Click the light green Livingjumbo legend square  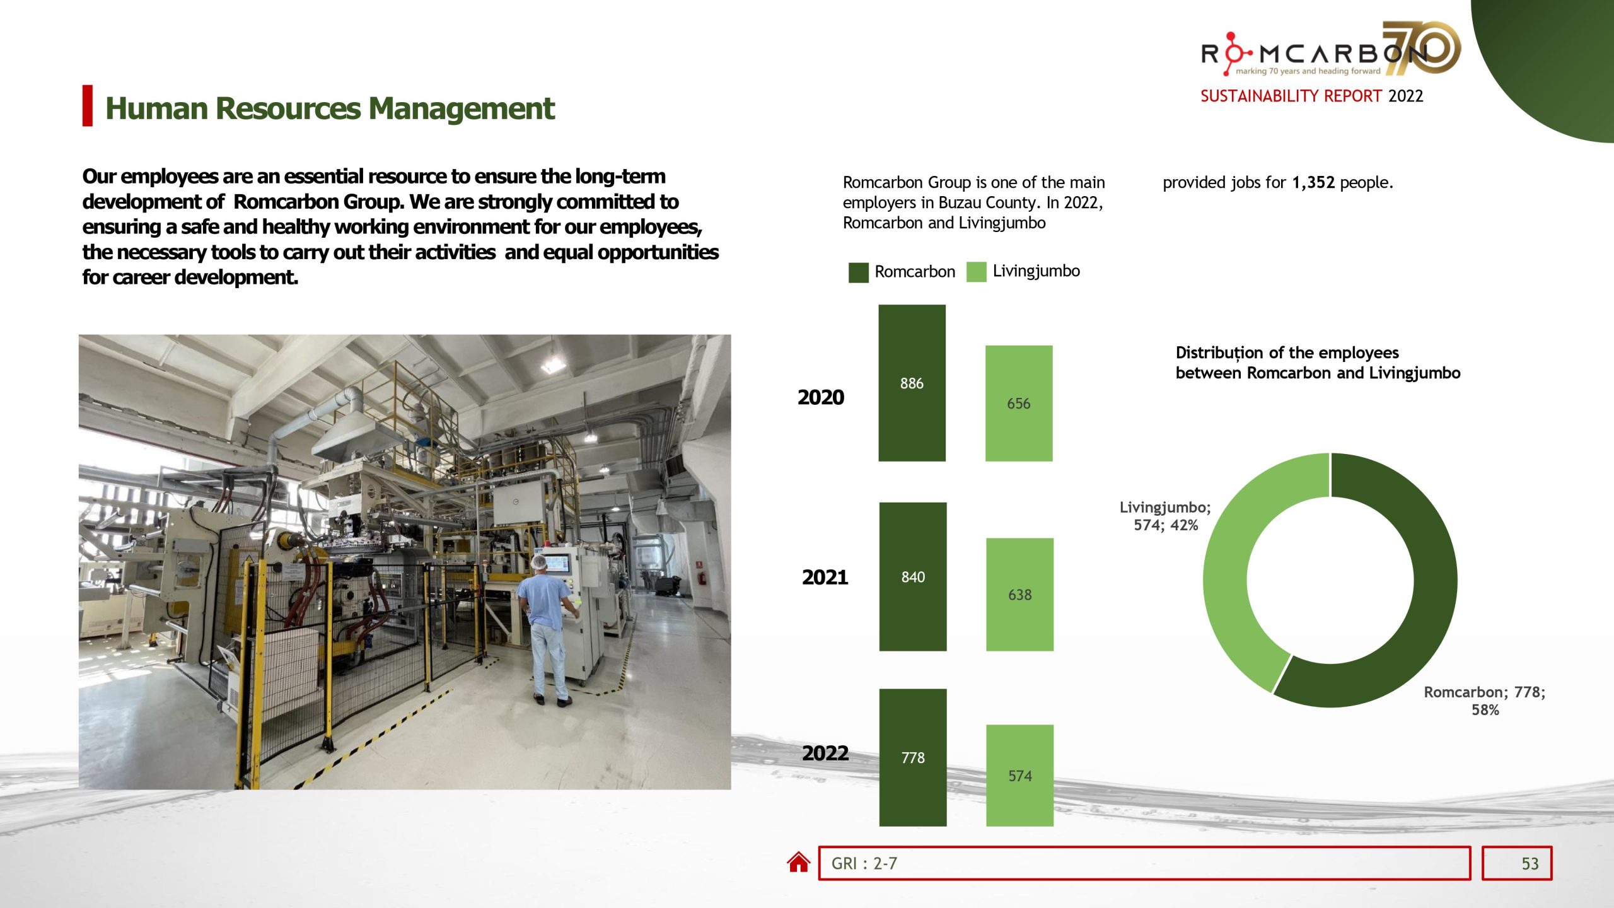[977, 272]
